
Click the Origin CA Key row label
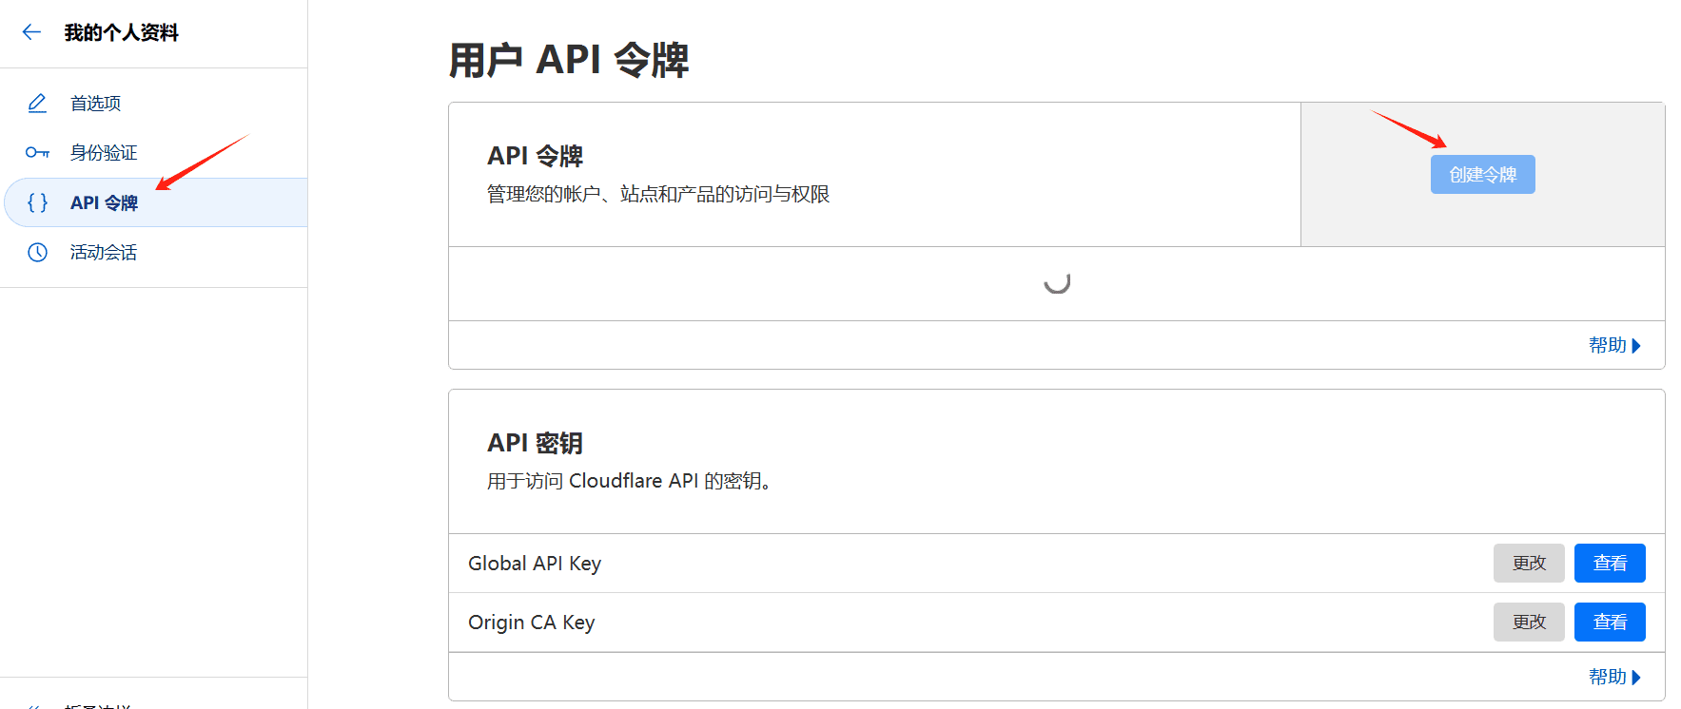click(532, 623)
